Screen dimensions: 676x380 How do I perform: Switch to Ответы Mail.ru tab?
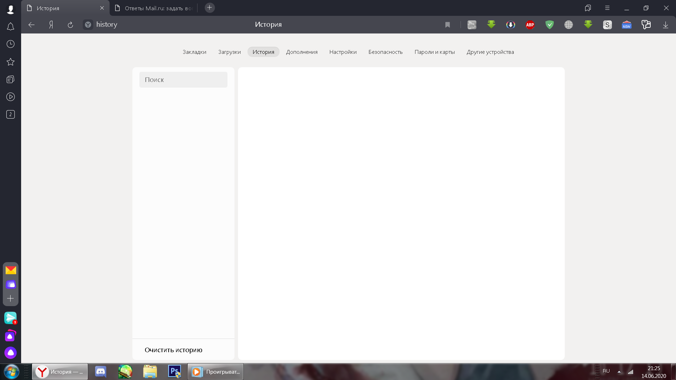pos(154,8)
